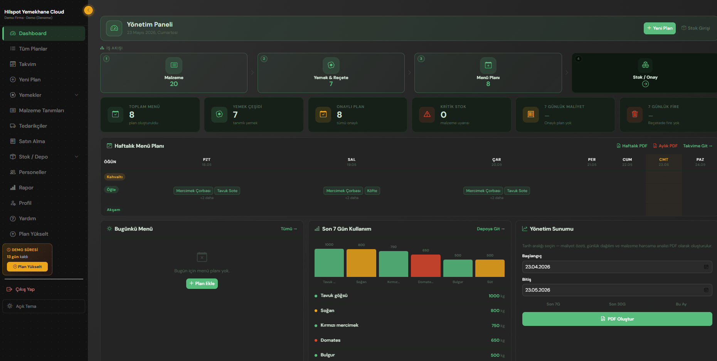The height and width of the screenshot is (361, 717).
Task: Click Plan Ekle in Bugünkü Menü
Action: [202, 283]
